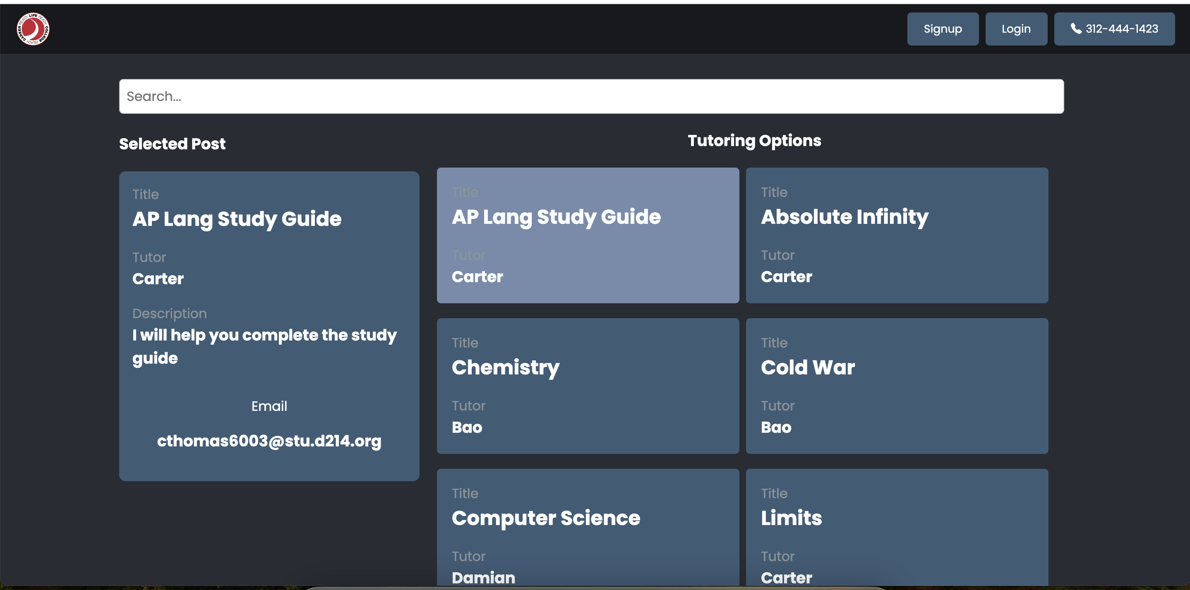Click the school logo icon

[33, 29]
